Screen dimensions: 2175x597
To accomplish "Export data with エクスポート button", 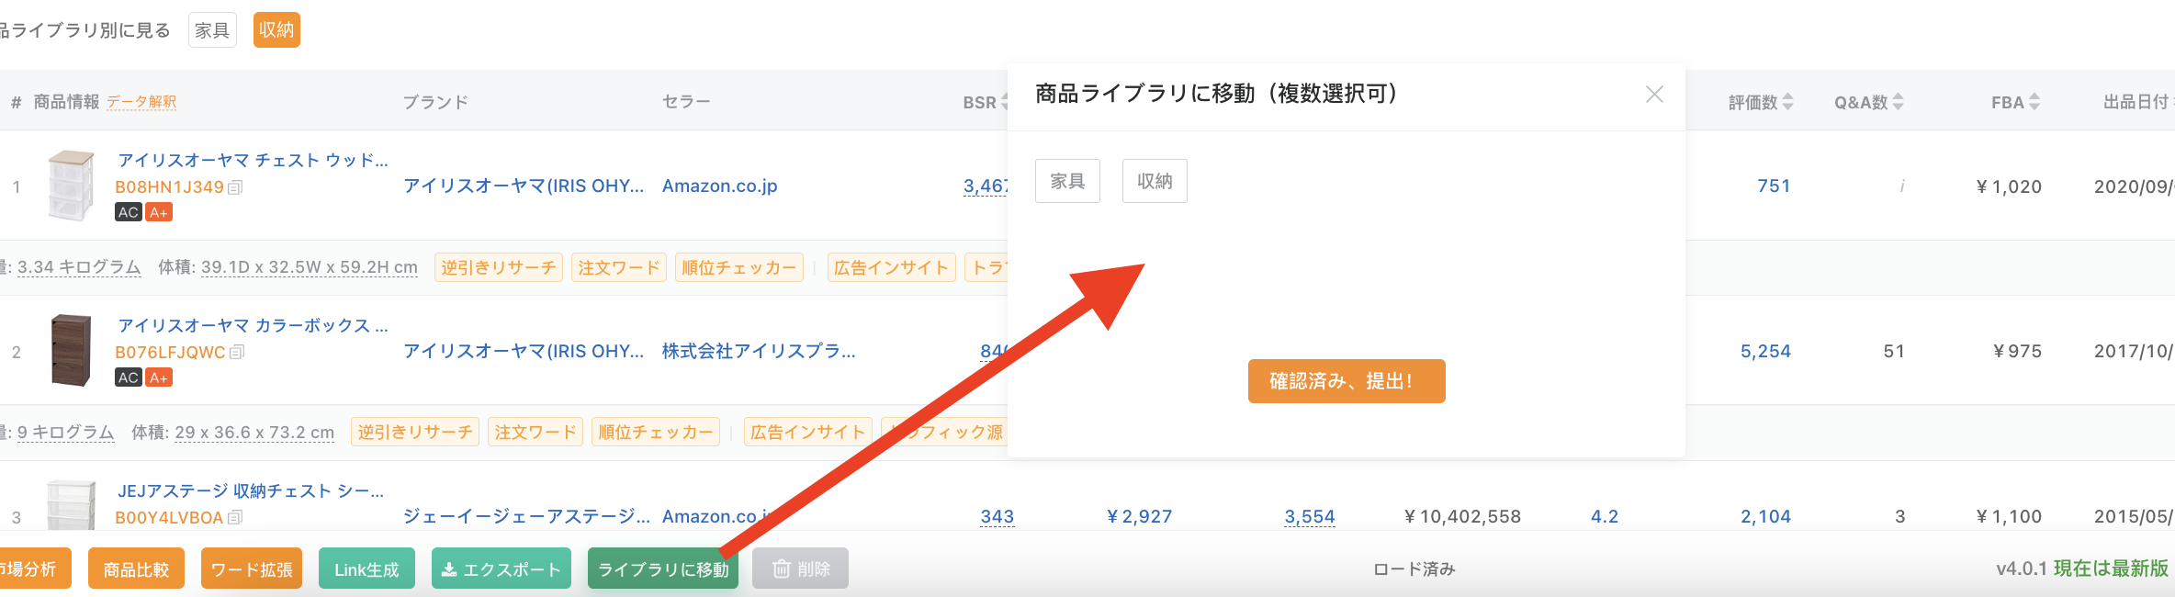I will pos(501,569).
